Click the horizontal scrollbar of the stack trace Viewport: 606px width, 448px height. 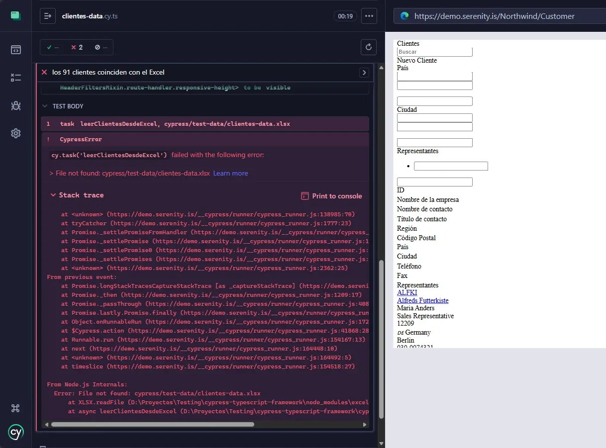pyautogui.click(x=152, y=424)
